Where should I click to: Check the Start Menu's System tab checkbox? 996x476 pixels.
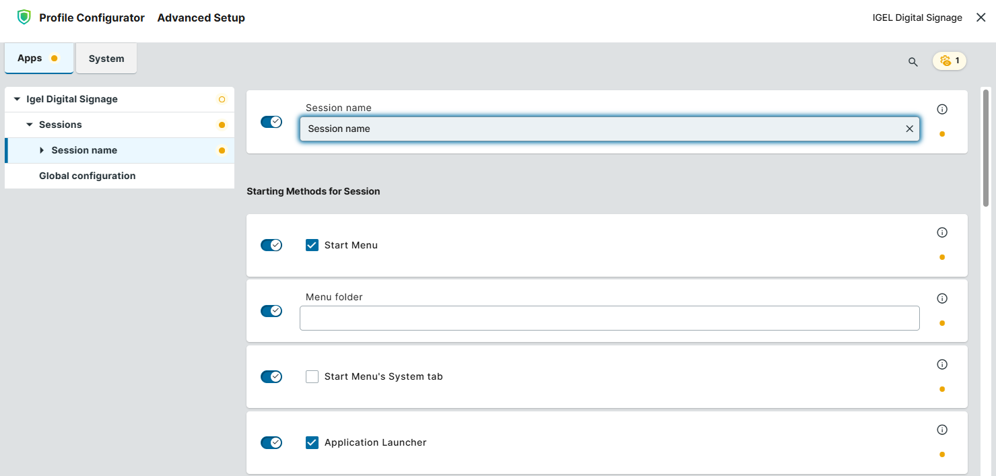pos(312,376)
